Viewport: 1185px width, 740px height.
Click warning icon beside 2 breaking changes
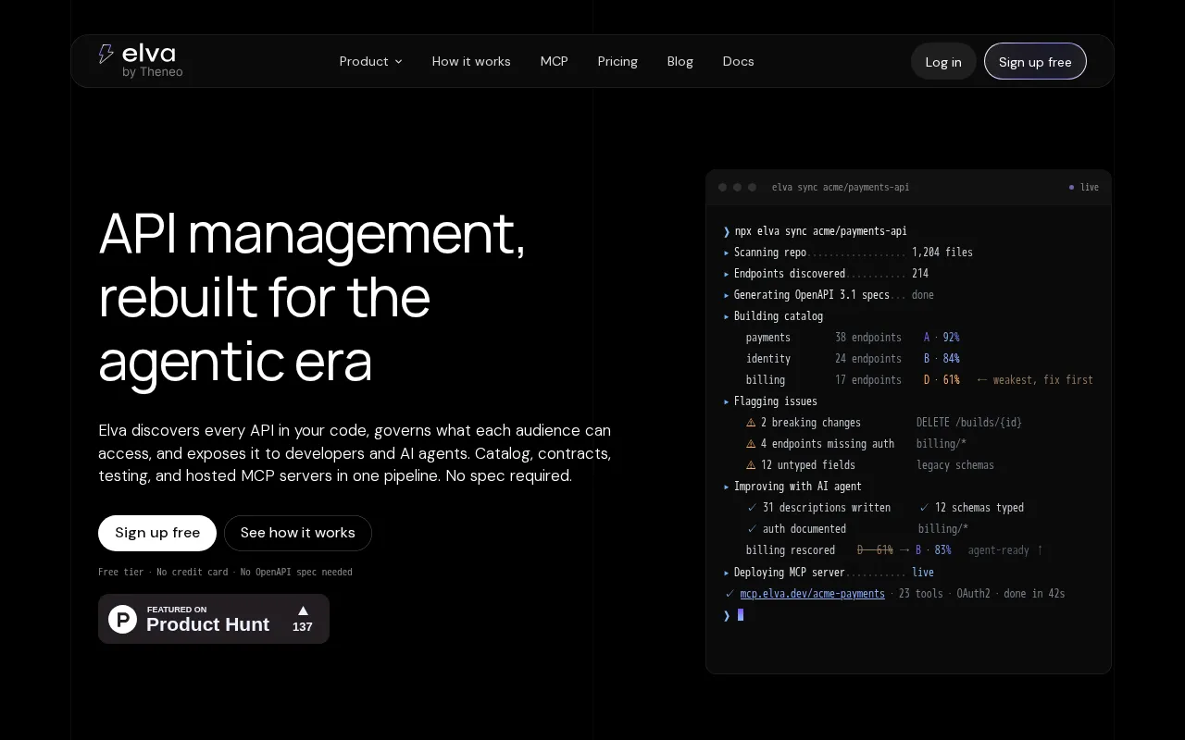[752, 423]
